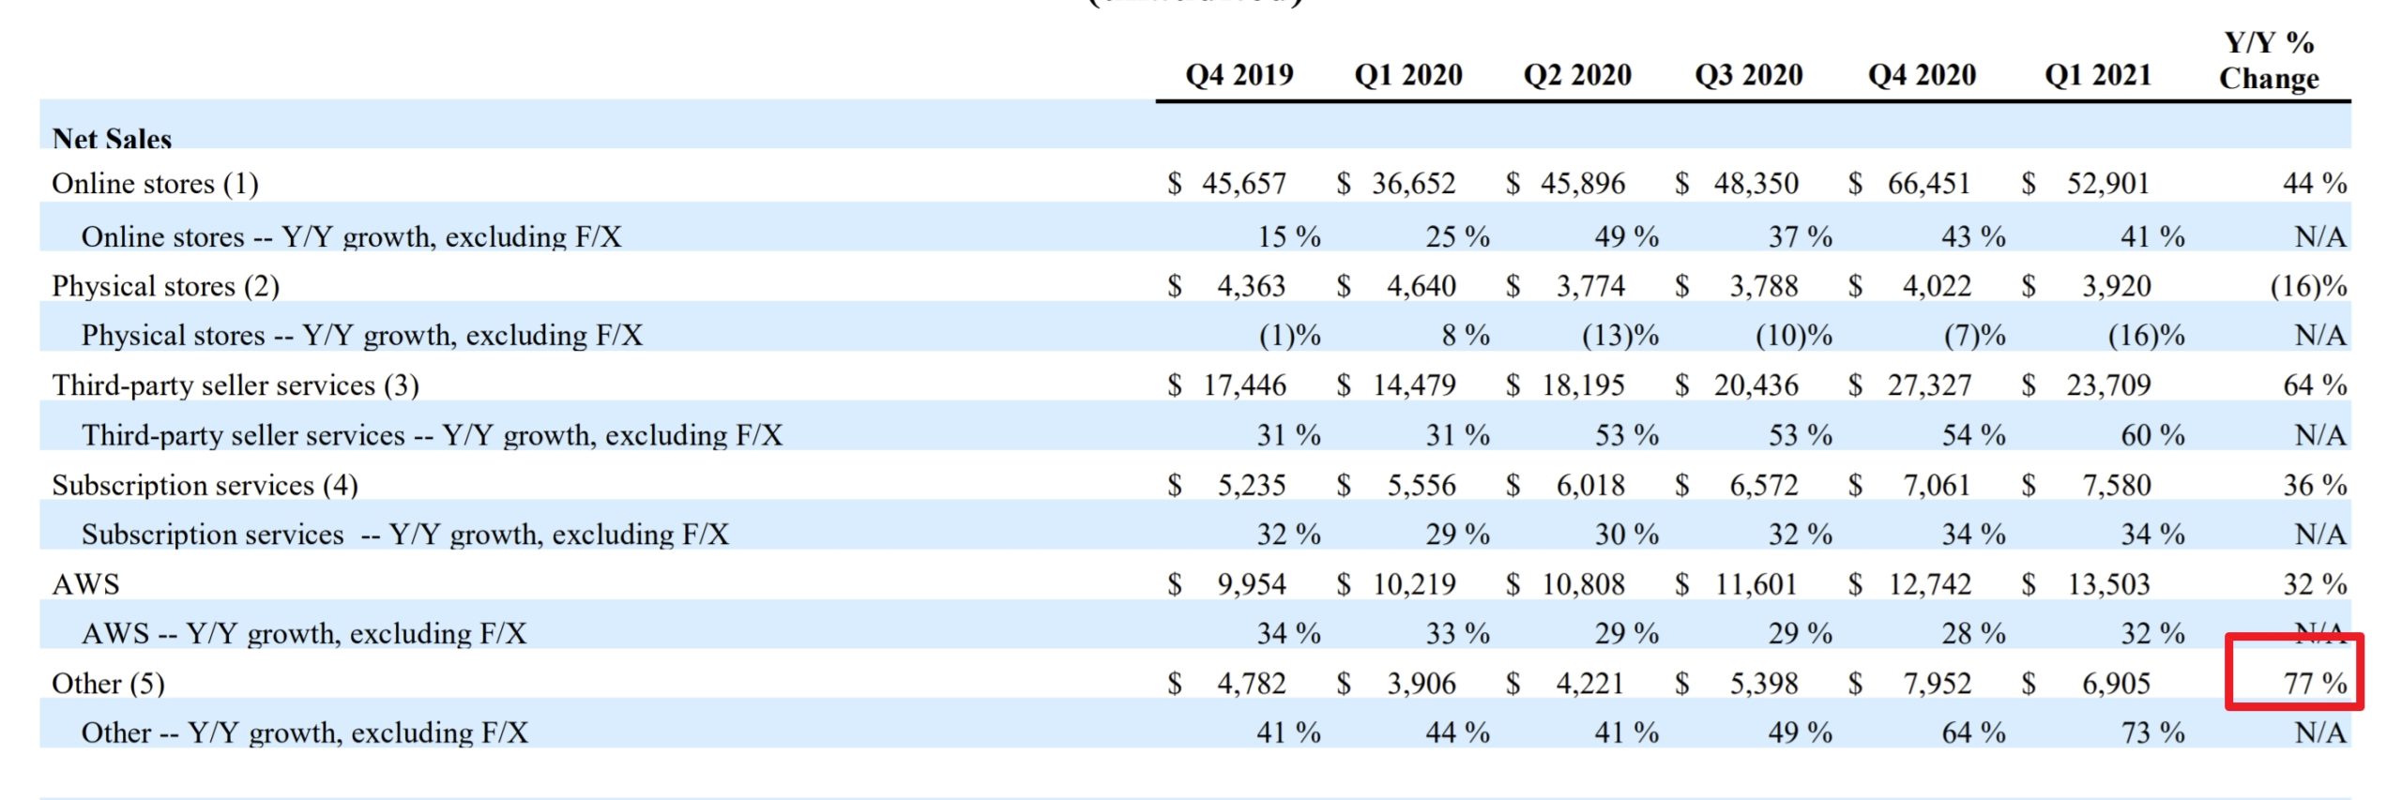Click AWS Q4 2019 value 9,954
2402x800 pixels.
pyautogui.click(x=1251, y=584)
